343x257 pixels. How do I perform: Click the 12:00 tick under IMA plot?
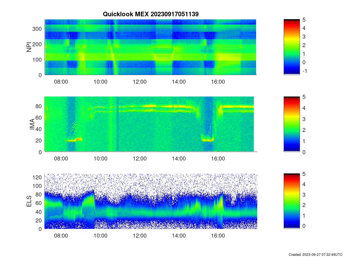pos(140,159)
